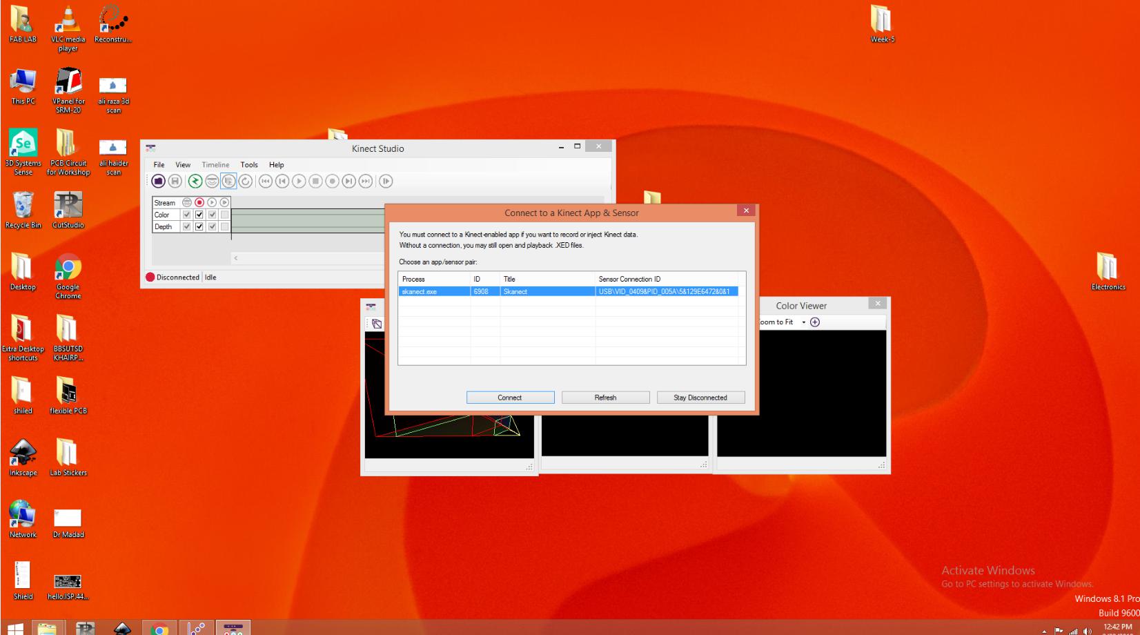Click the fast-forward-to-end button in Kinect Studio
This screenshot has height=635, width=1140.
pyautogui.click(x=366, y=181)
